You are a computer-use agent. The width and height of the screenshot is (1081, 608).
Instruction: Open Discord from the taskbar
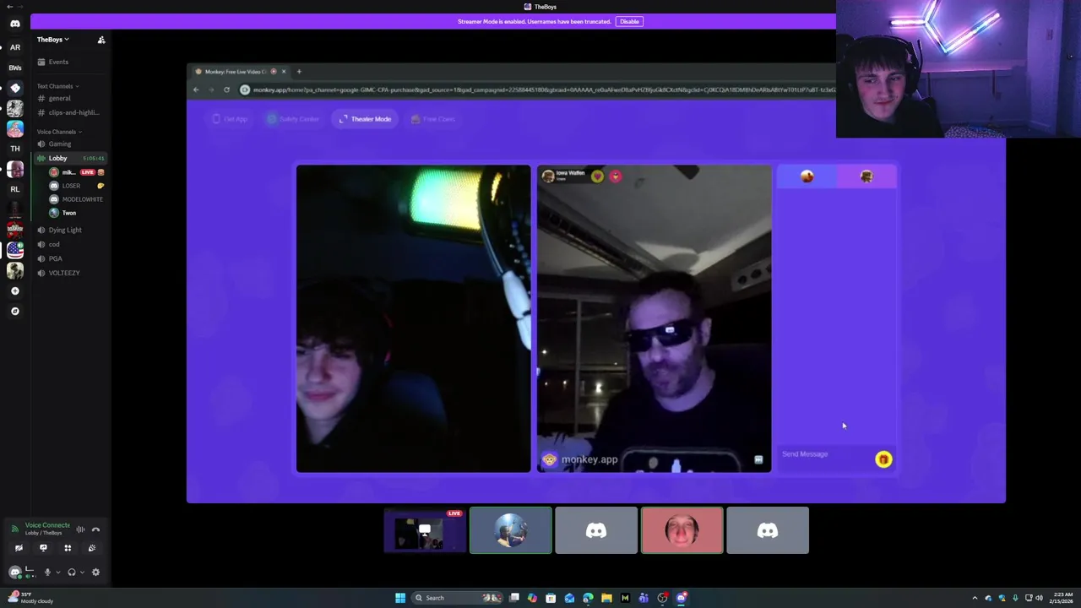(x=681, y=598)
